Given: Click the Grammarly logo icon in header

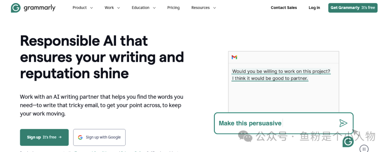Looking at the screenshot, I should click(16, 8).
